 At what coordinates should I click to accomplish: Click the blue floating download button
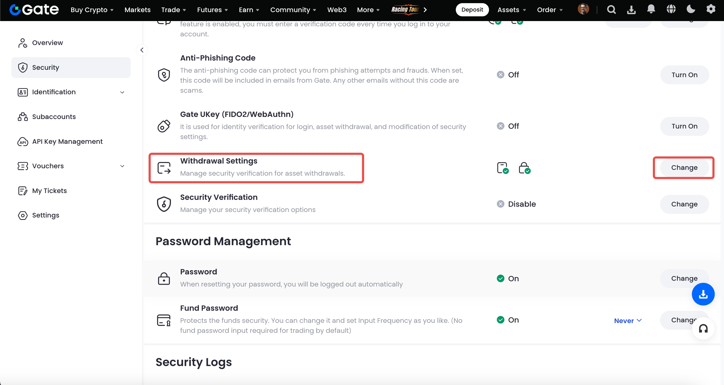[703, 294]
